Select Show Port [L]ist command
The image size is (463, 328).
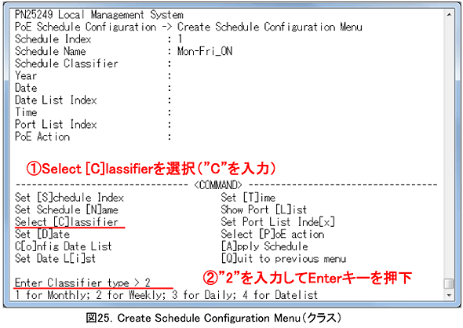264,210
